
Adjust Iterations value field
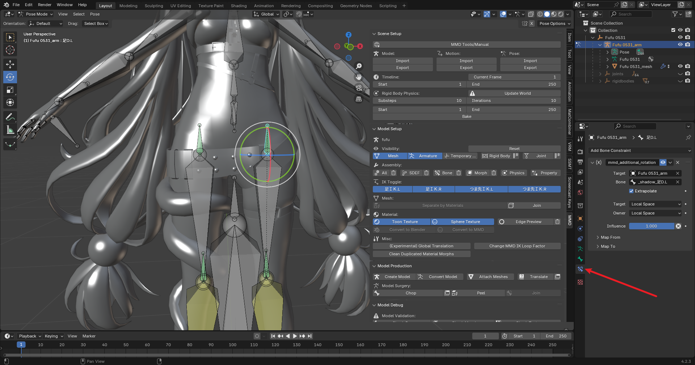514,101
